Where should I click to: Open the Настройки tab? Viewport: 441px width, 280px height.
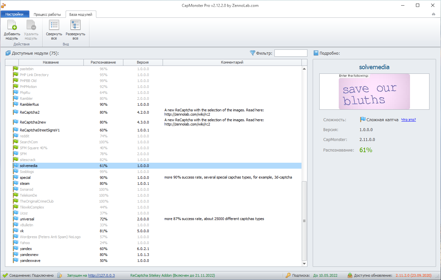[x=15, y=14]
